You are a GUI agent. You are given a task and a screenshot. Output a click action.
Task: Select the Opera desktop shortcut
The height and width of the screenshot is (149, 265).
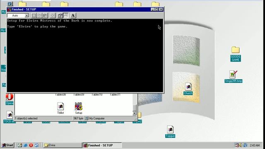9,99
